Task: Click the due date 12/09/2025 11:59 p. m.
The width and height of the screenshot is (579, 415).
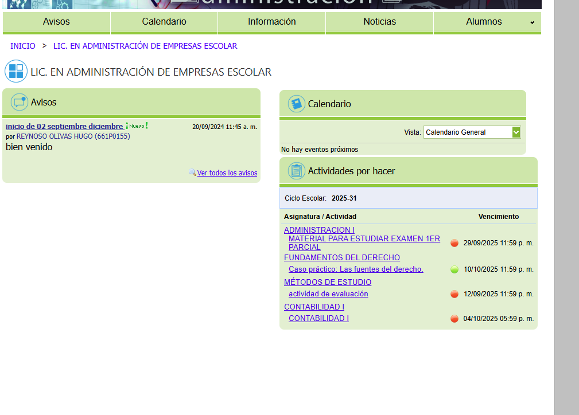Action: pos(499,294)
